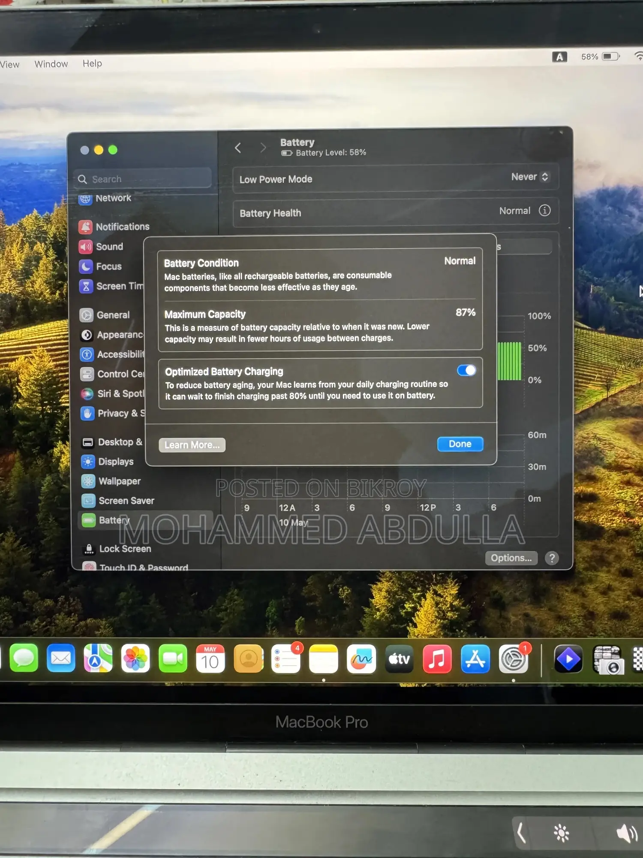Viewport: 643px width, 858px height.
Task: Select Control Center in sidebar
Action: (x=112, y=374)
